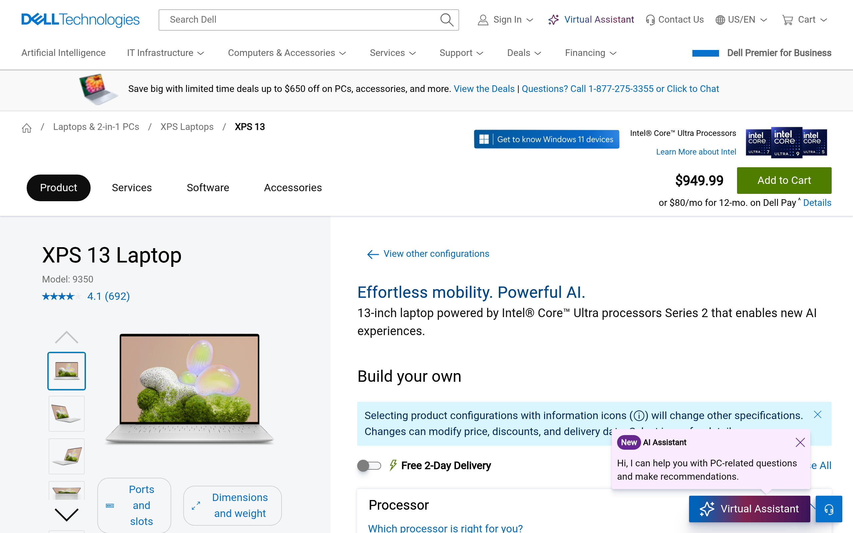Close the blue configuration notice

[817, 414]
